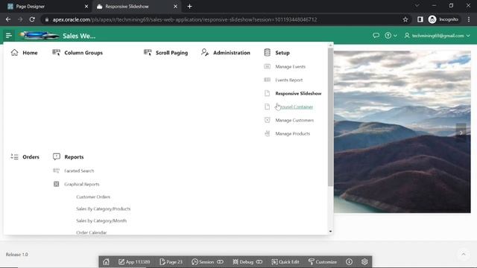477x268 pixels.
Task: Open the feedback speech bubble icon
Action: (376, 36)
